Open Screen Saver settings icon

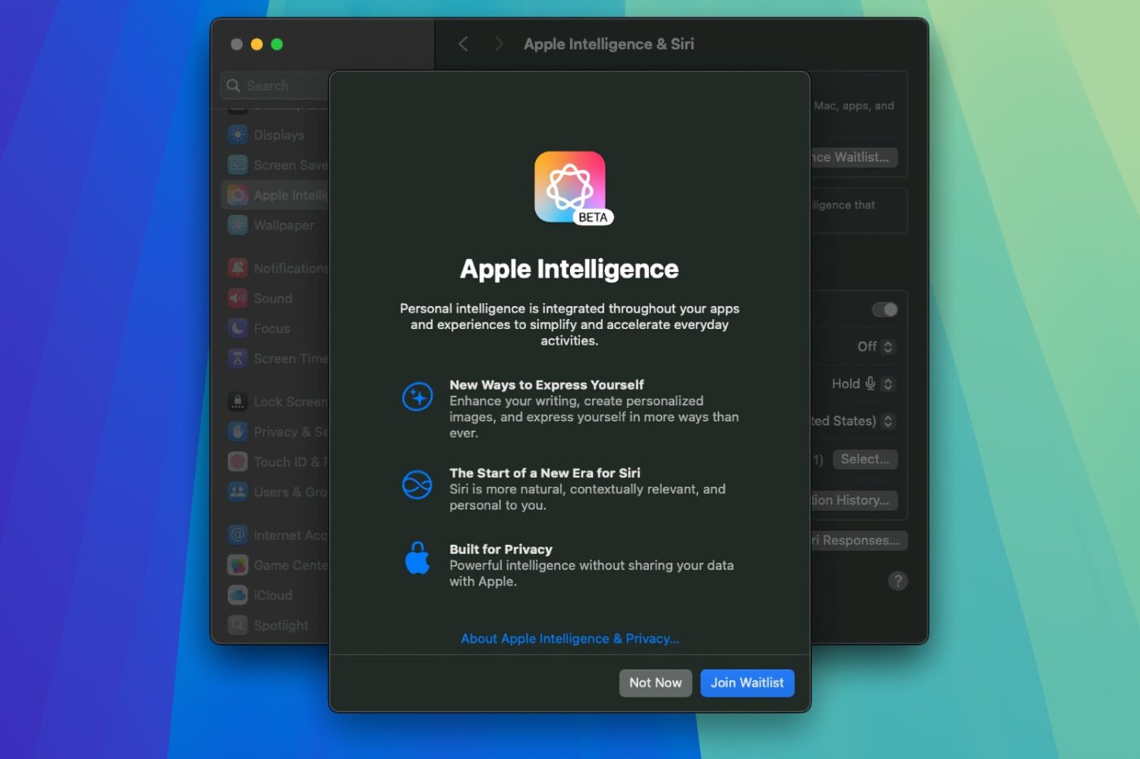pyautogui.click(x=238, y=165)
